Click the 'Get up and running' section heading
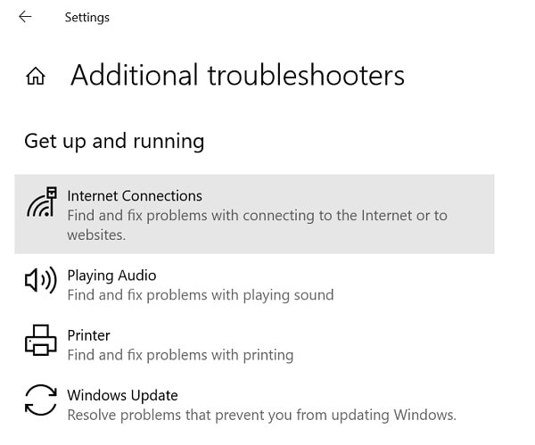 pyautogui.click(x=114, y=141)
